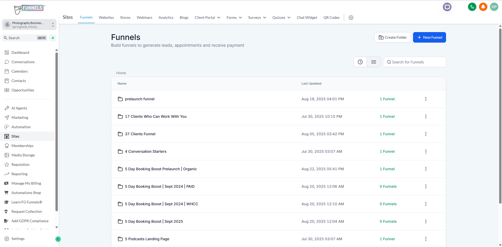Viewport: 502px width, 247px height.
Task: Click the DP profile avatar
Action: pos(494,7)
